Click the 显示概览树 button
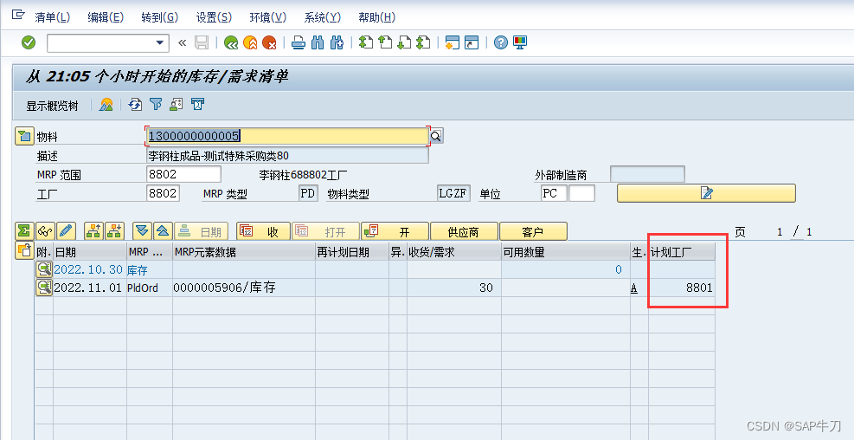854x440 pixels. (52, 106)
